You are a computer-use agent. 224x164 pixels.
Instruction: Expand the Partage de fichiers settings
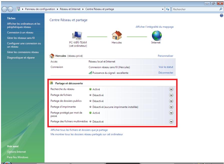click(171, 95)
